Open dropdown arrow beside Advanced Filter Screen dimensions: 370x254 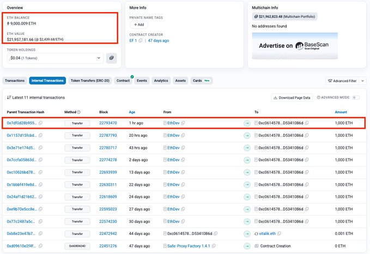coord(363,81)
